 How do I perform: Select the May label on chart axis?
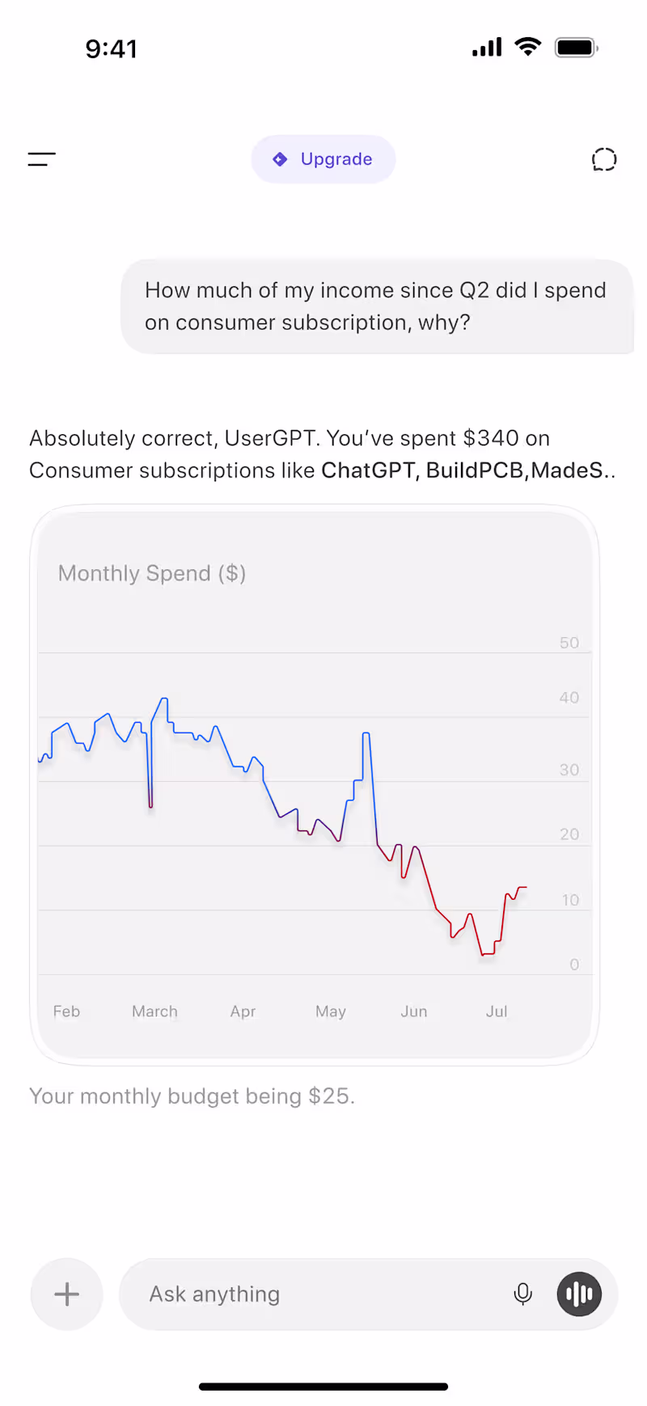pos(331,1011)
